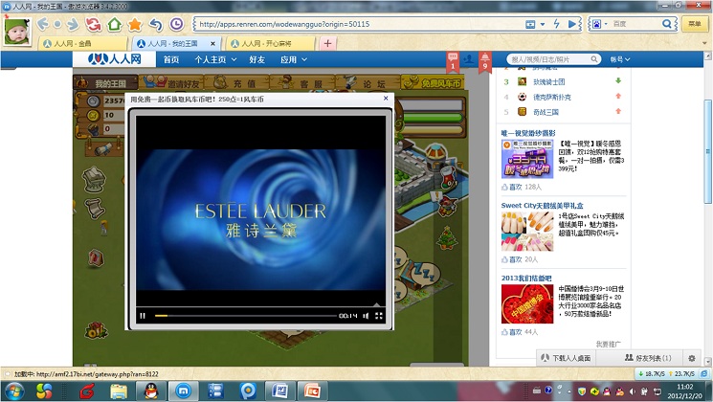Image resolution: width=713 pixels, height=402 pixels.
Task: Expand the 帐号 account dropdown
Action: point(620,59)
